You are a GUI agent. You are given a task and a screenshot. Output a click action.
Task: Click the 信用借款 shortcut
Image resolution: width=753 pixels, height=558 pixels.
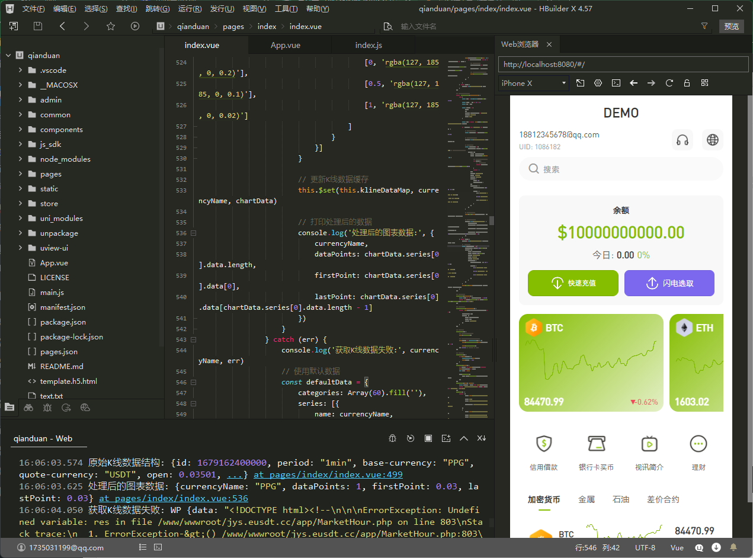tap(543, 453)
